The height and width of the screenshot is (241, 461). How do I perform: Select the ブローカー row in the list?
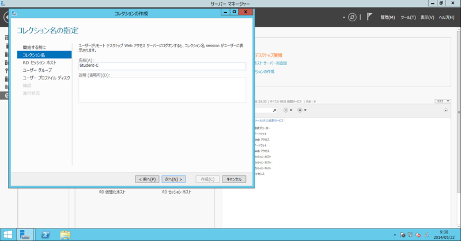[x=263, y=128]
